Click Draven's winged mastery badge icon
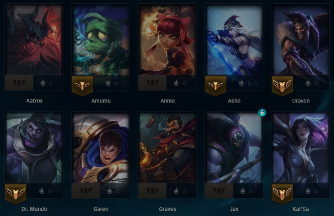The height and width of the screenshot is (216, 334). coord(282,85)
